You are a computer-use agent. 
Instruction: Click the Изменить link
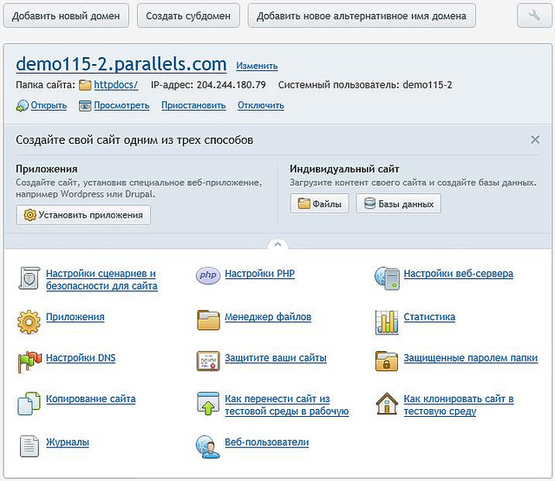click(x=257, y=66)
